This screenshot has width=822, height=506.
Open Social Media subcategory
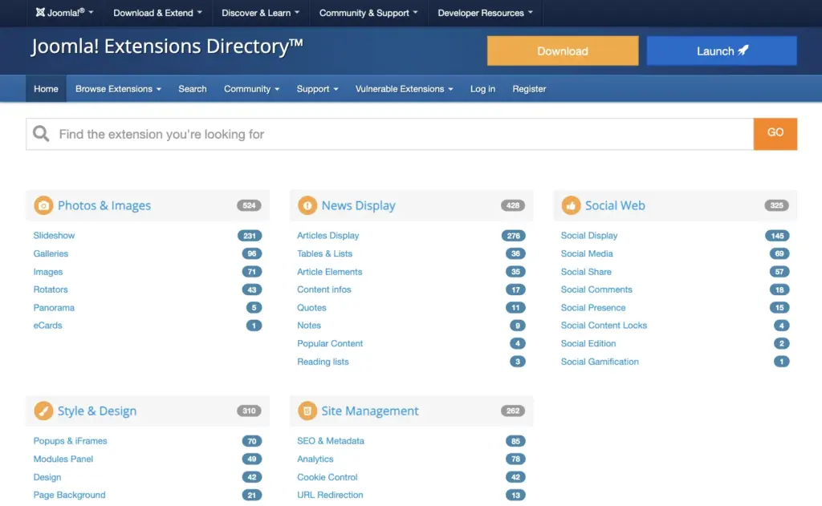tap(587, 253)
